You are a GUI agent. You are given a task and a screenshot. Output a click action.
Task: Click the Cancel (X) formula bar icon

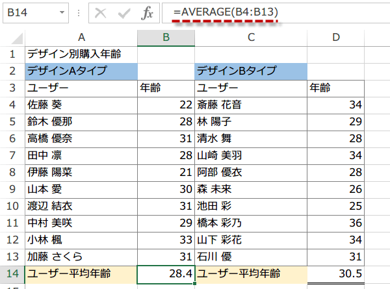tap(101, 13)
